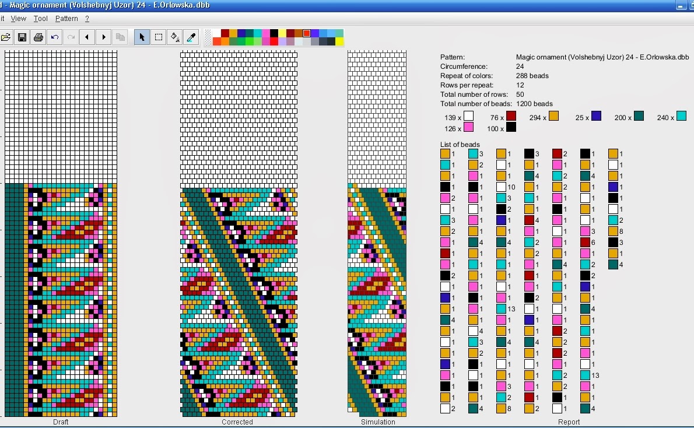Screen dimensions: 694x428
Task: Expand the Pattern menu
Action: [66, 19]
